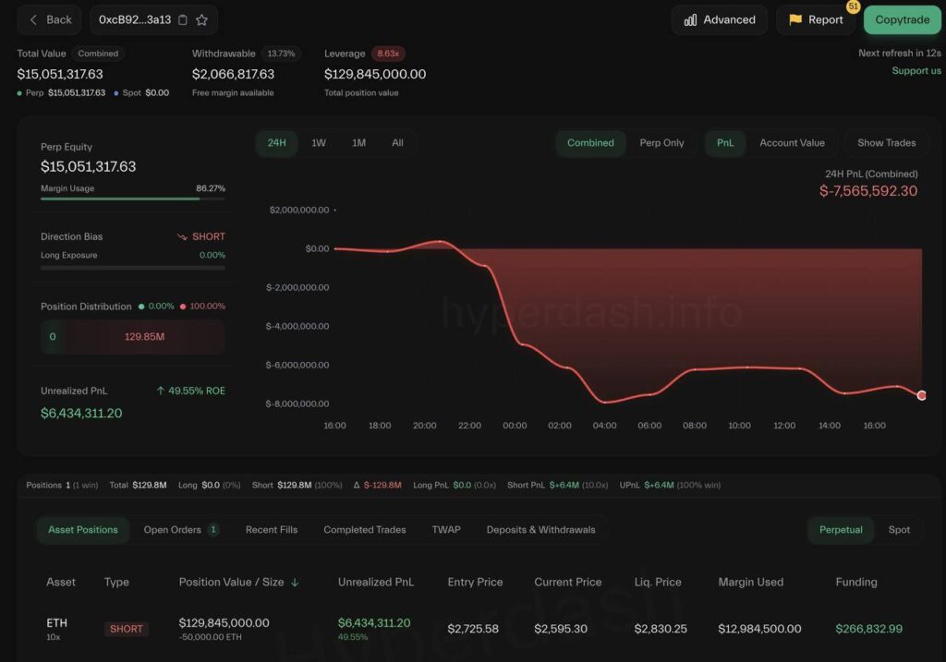This screenshot has width=946, height=662.
Task: Click the Margin Usage progress bar
Action: point(132,199)
